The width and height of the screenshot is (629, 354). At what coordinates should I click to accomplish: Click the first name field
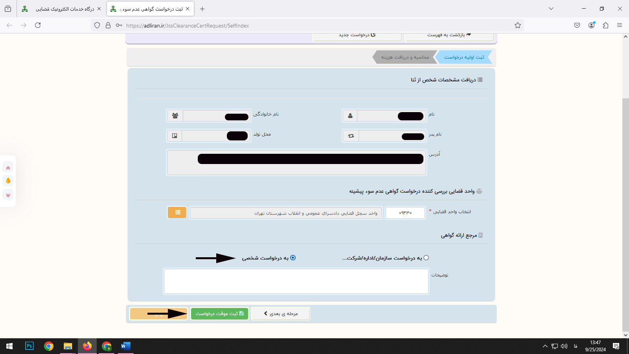click(392, 116)
